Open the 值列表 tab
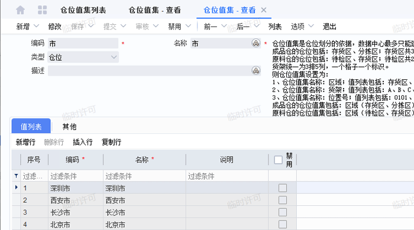414x230 pixels. pos(31,127)
